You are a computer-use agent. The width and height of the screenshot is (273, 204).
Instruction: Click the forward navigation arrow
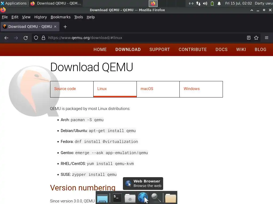click(x=16, y=38)
